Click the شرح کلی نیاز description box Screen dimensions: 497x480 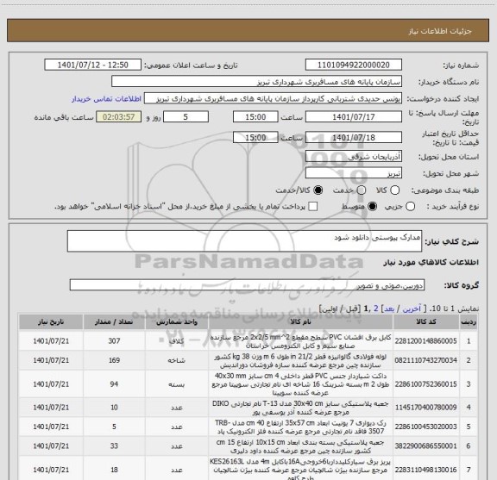click(x=244, y=241)
